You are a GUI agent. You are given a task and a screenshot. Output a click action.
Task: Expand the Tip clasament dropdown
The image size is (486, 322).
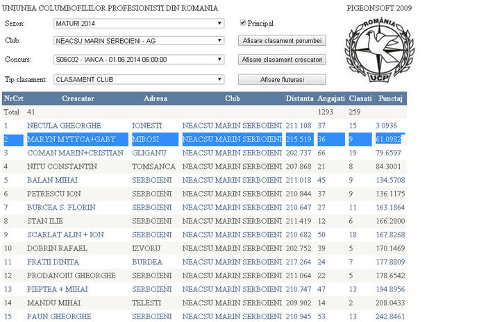(x=138, y=79)
